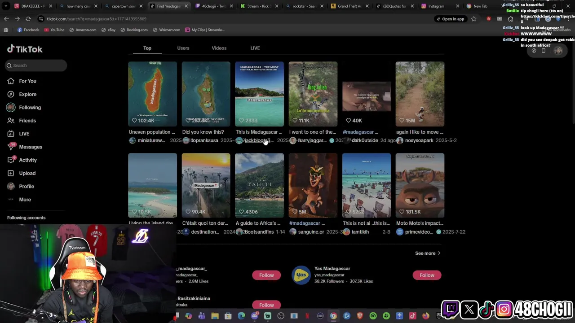Click the #madagascar hashtag under 40K video
575x323 pixels.
point(358,132)
